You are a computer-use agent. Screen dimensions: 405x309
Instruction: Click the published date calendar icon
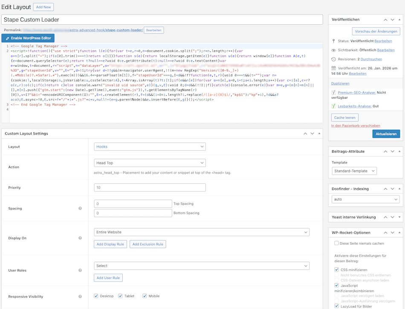pos(333,69)
